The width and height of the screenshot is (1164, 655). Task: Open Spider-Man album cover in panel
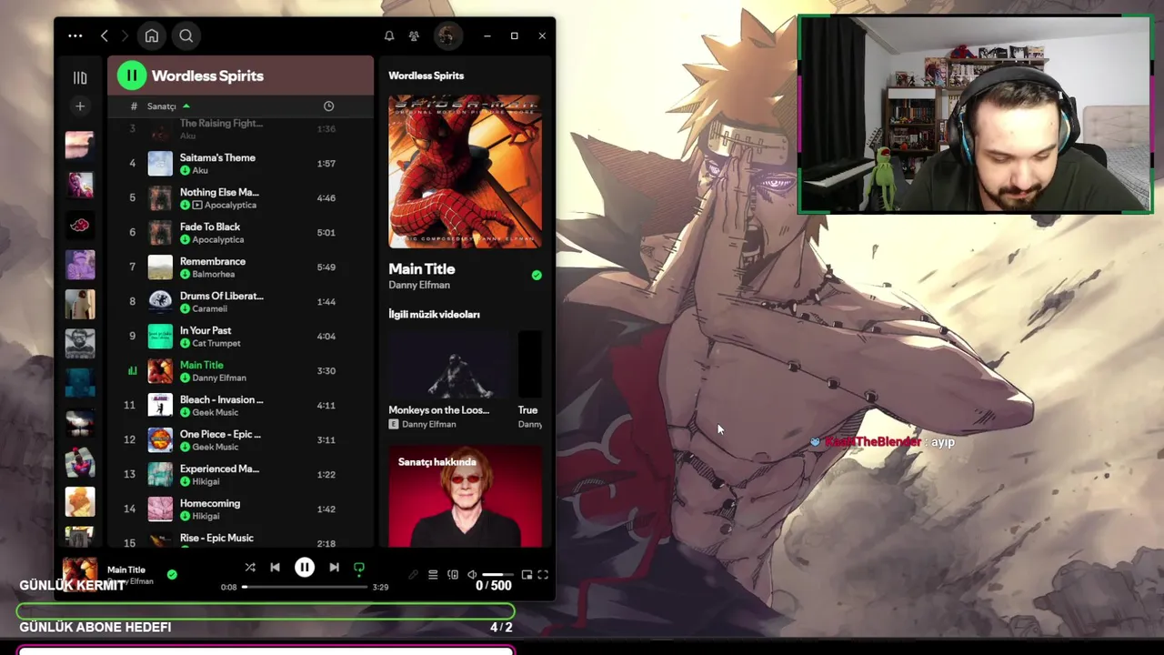[x=465, y=171]
